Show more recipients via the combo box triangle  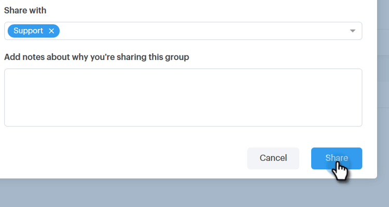(x=353, y=31)
